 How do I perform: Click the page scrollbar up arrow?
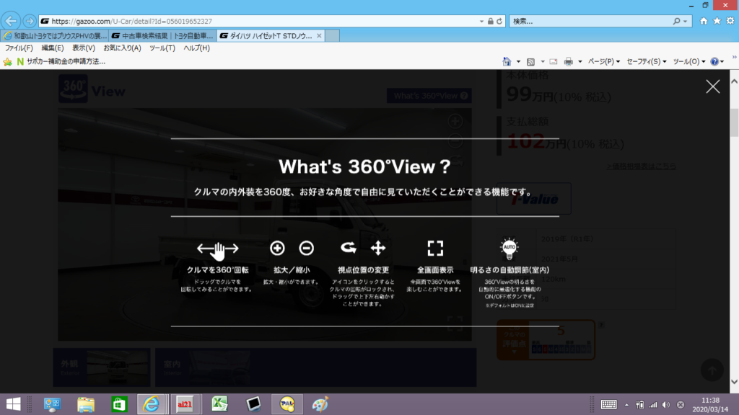(x=734, y=81)
